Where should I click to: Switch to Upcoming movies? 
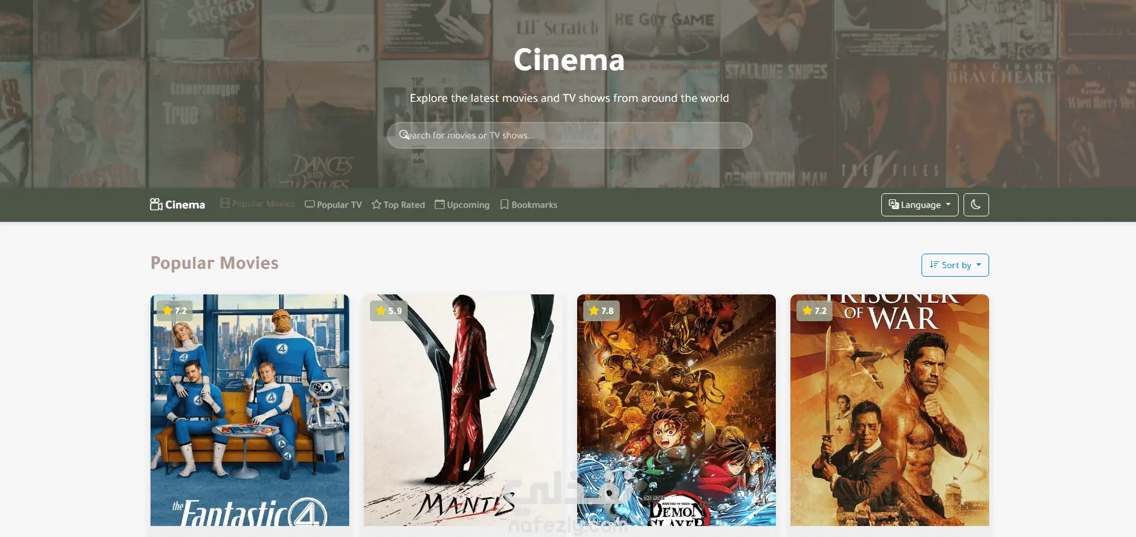point(462,205)
